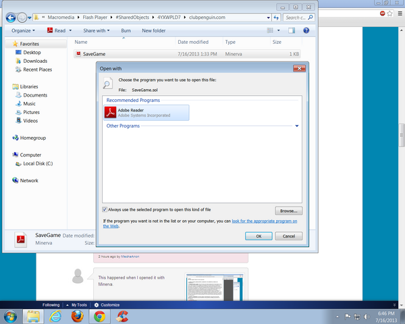Viewport: 405px width, 324px height.
Task: Open the view options dropdown arrow
Action: [278, 30]
